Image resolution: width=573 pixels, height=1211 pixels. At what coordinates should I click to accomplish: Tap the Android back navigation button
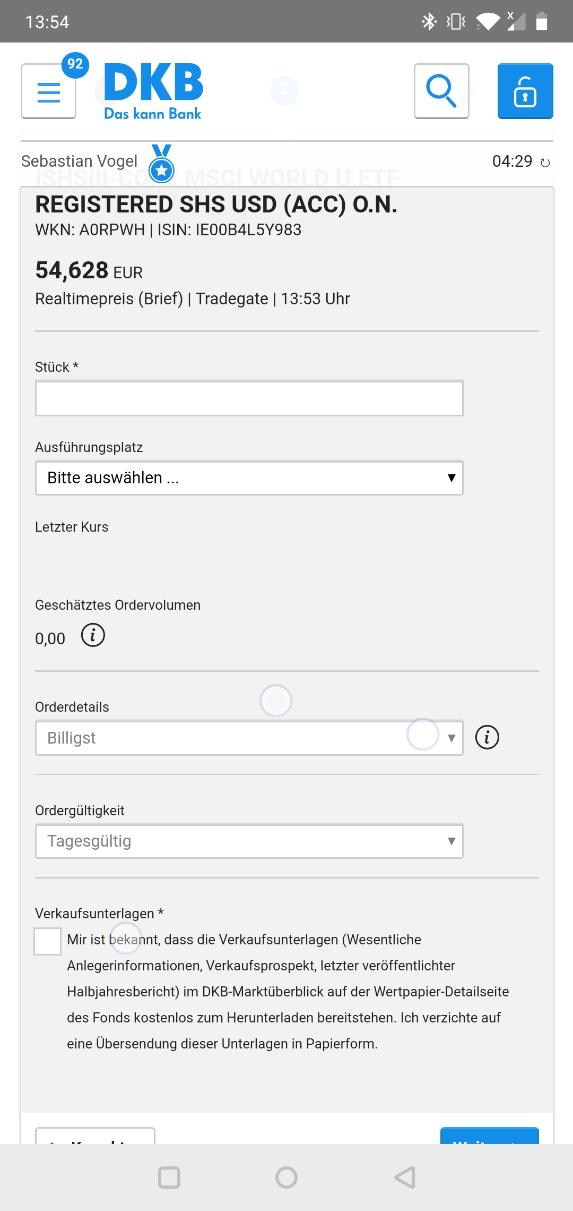click(x=405, y=1178)
